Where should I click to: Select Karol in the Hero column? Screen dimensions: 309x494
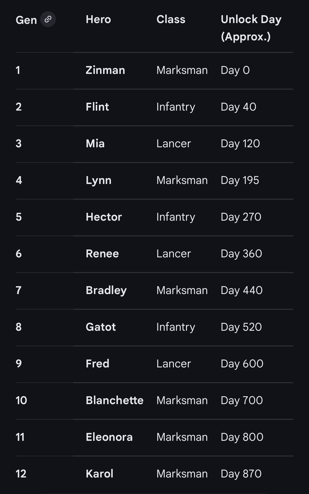(x=100, y=474)
